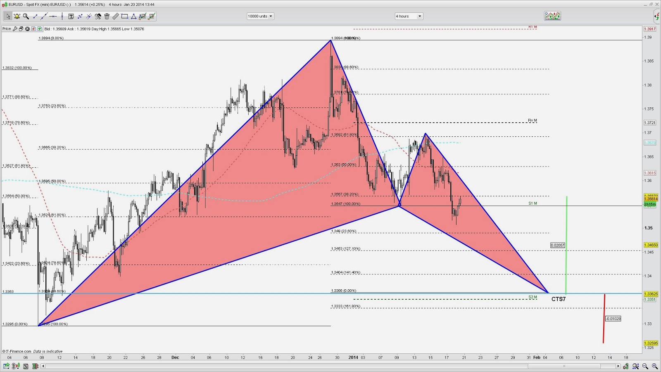661x372 pixels.
Task: Select the extended trend line tool
Action: (x=44, y=17)
